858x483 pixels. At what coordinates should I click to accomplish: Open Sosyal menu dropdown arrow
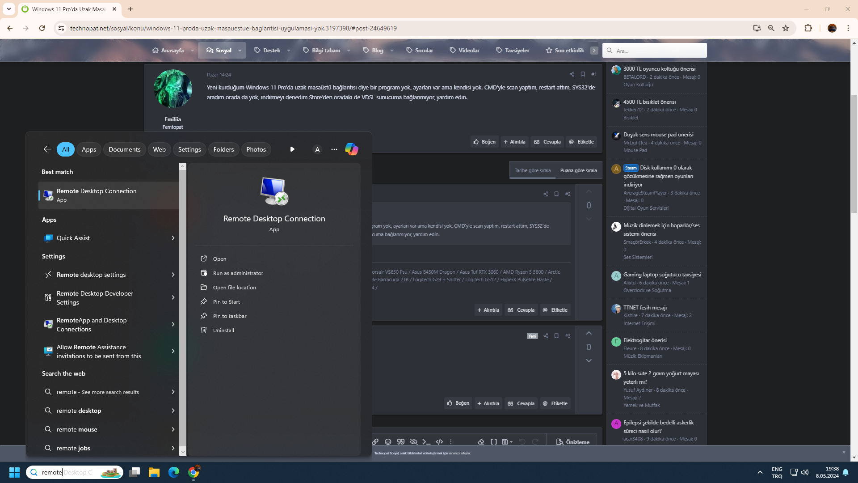[x=240, y=51]
